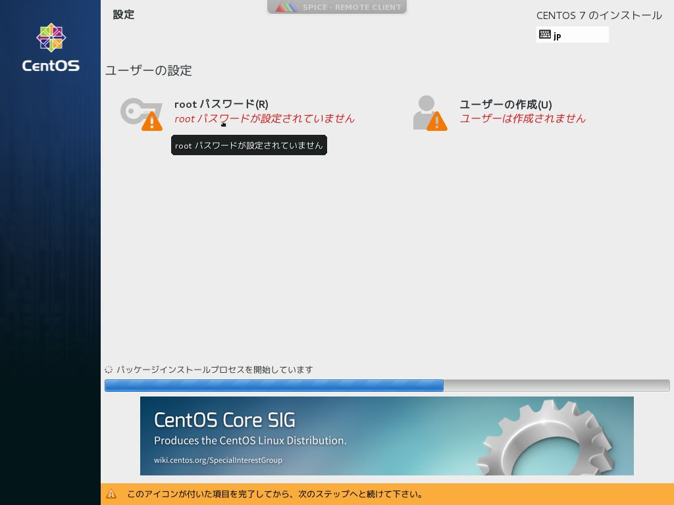Click the warning icon in the bottom bar
Image resolution: width=674 pixels, height=505 pixels.
[x=113, y=494]
